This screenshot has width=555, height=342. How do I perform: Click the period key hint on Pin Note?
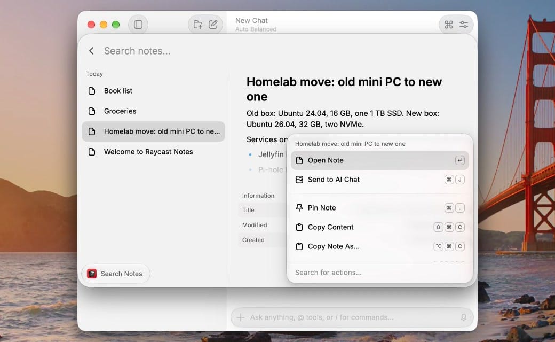point(459,208)
